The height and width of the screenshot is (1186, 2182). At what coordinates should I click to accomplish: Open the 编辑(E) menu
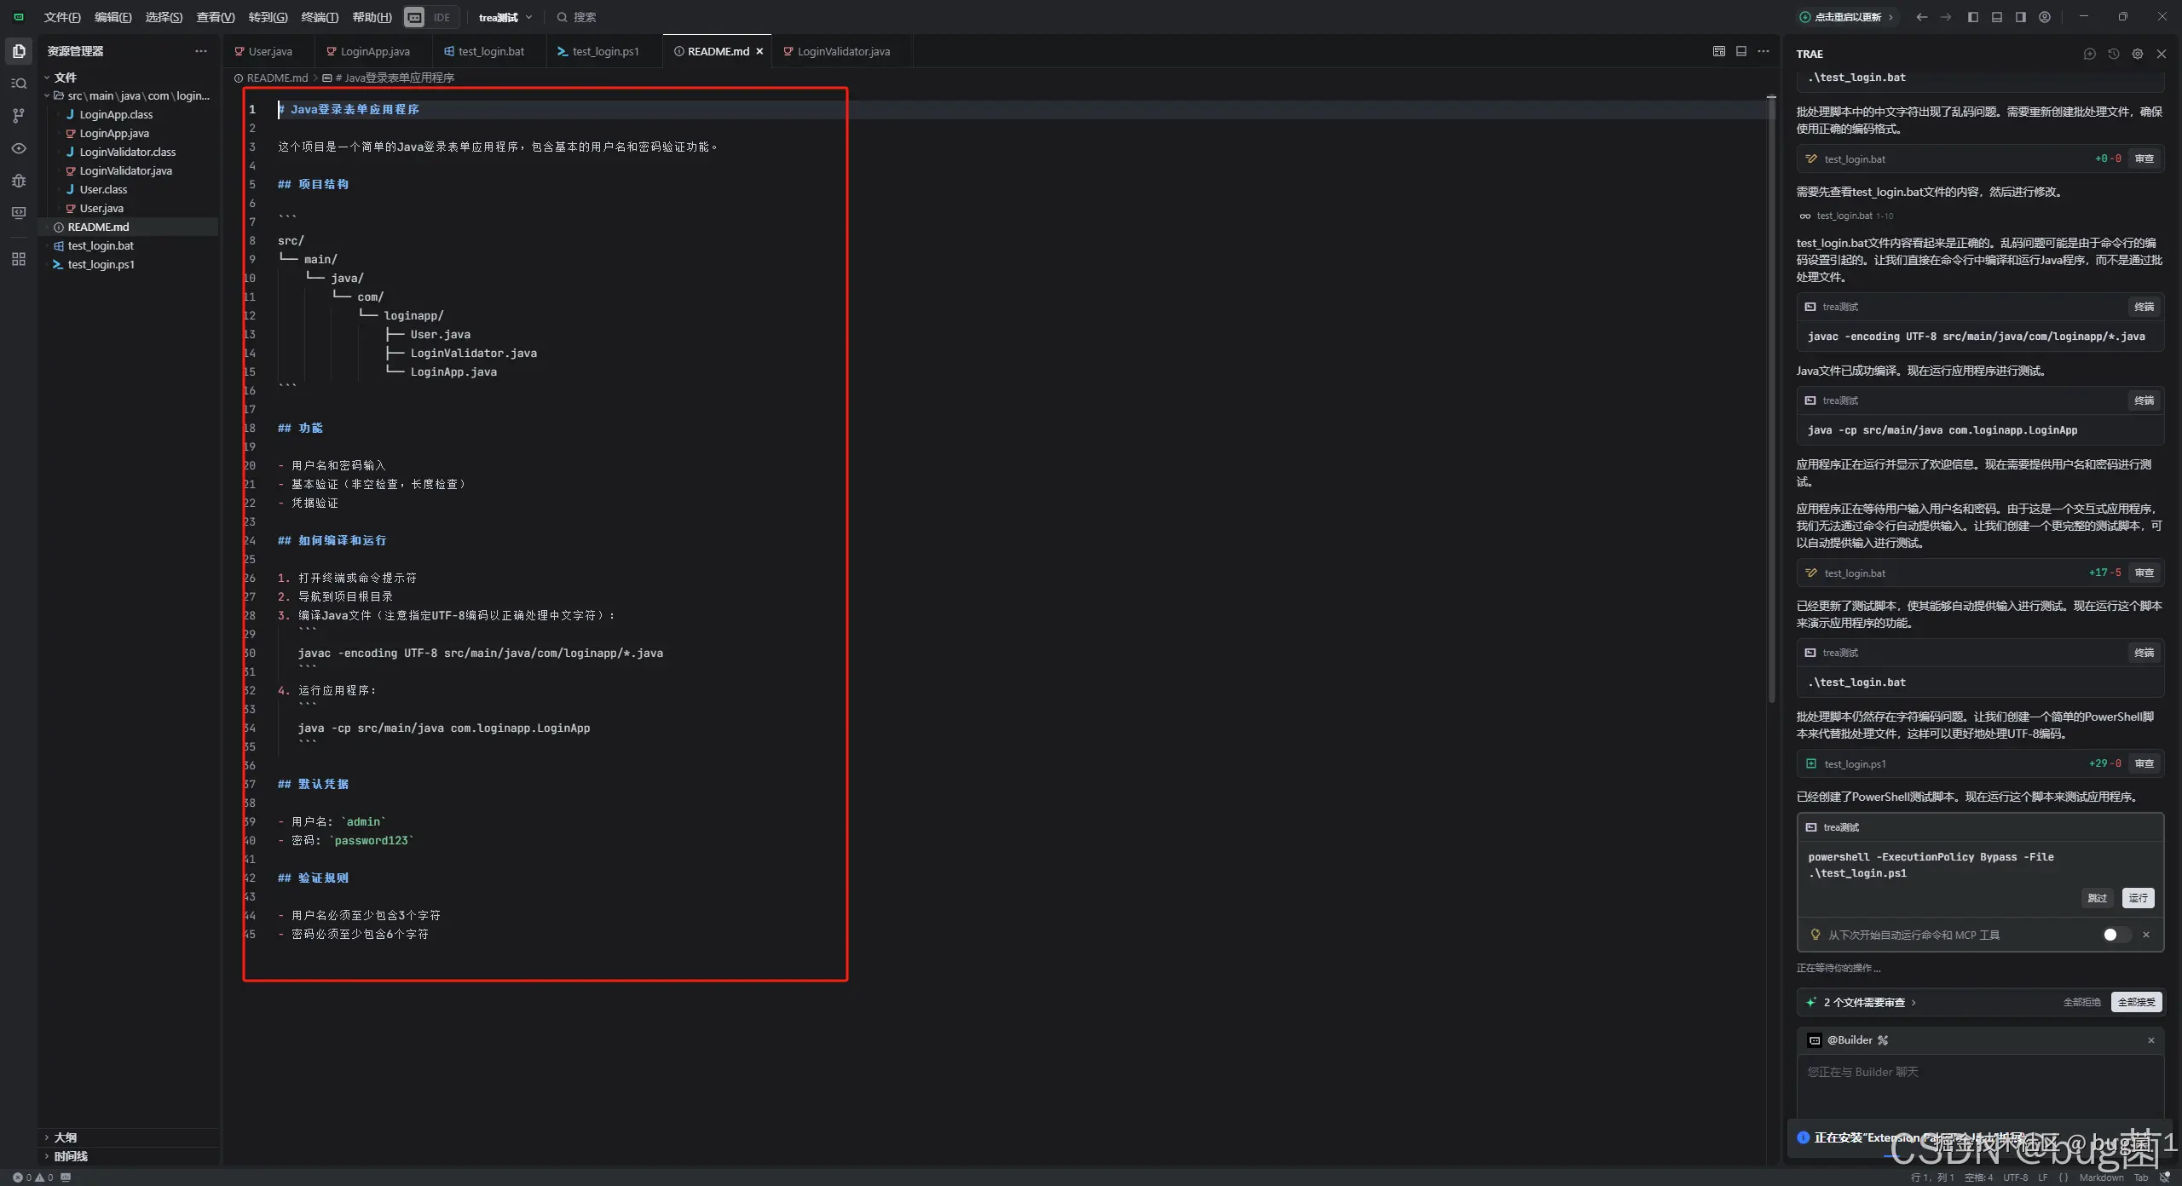pyautogui.click(x=113, y=17)
